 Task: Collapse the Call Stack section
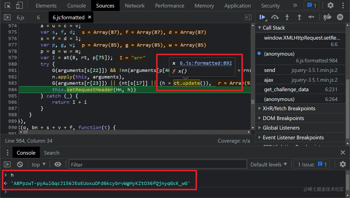tap(300, 28)
